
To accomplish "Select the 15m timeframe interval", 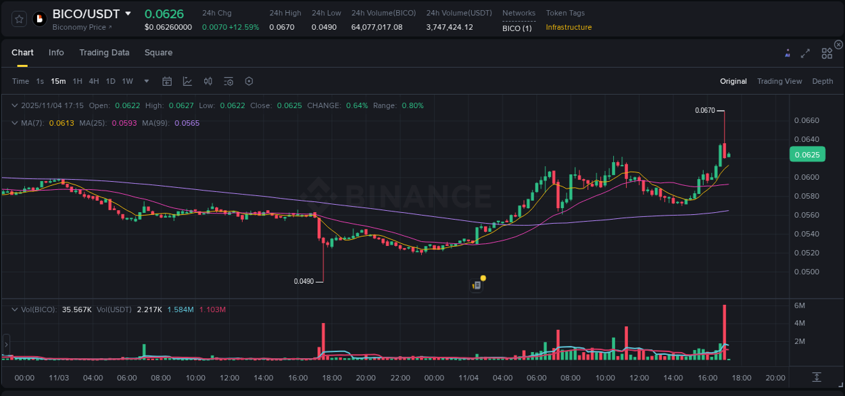I will [x=58, y=81].
